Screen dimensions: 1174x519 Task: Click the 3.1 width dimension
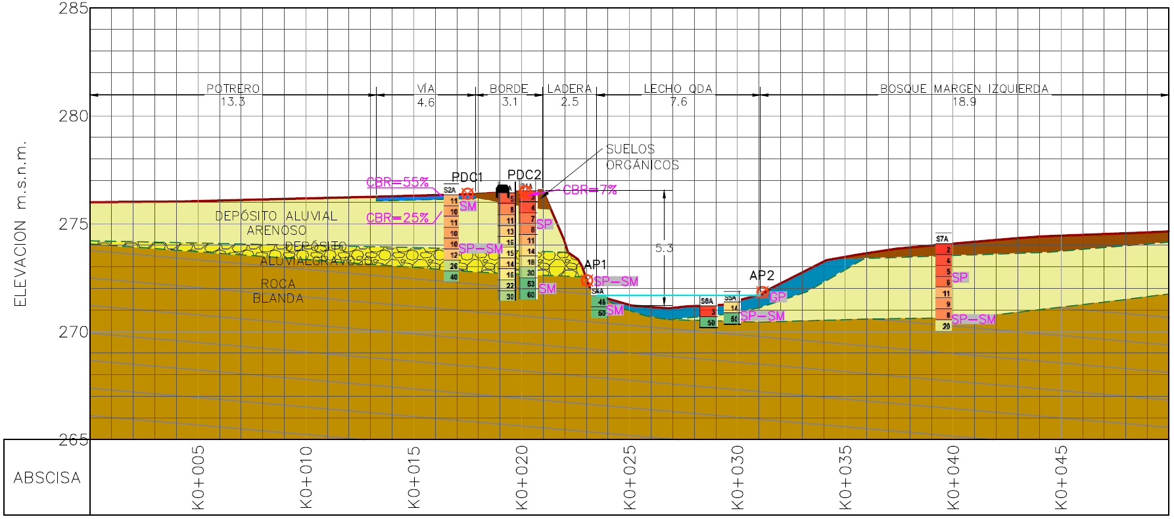(x=509, y=102)
